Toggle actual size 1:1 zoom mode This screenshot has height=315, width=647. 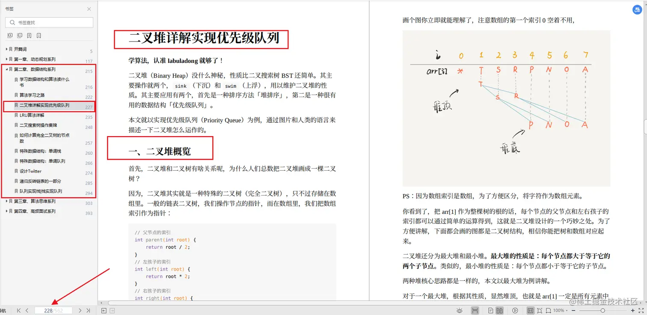(530, 310)
